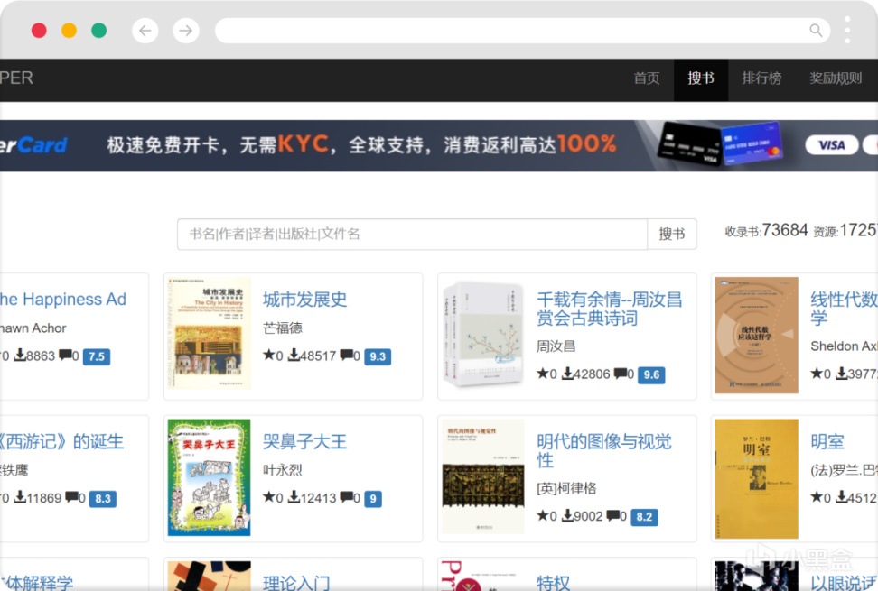Click the download icon beside 48517
The image size is (878, 591).
click(x=294, y=355)
